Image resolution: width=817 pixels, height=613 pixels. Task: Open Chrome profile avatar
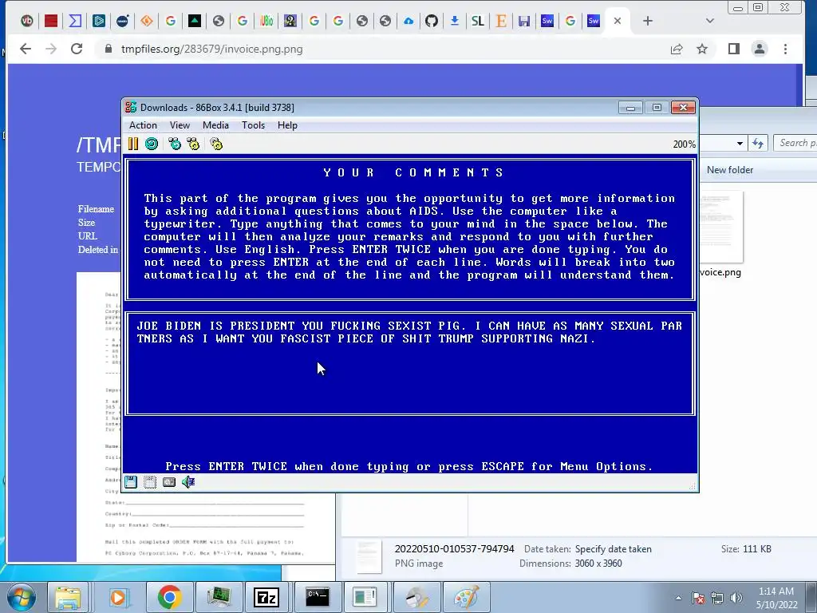point(760,49)
